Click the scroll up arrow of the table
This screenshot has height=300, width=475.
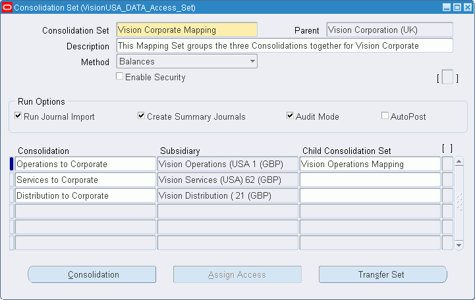[459, 162]
